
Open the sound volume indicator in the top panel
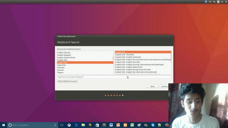tap(222, 2)
